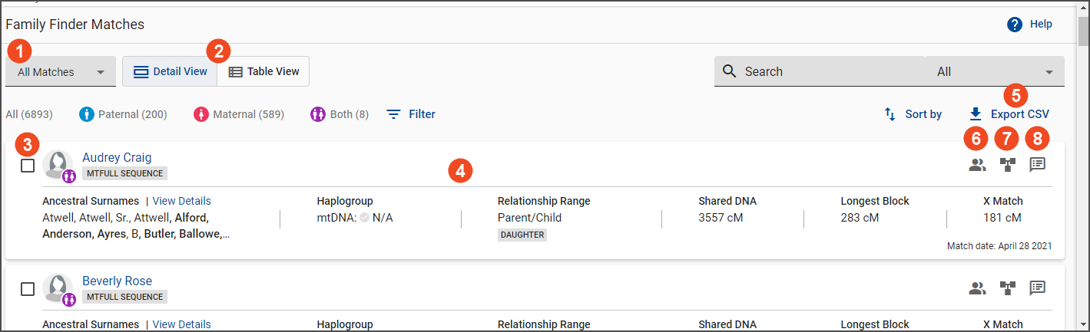Image resolution: width=1090 pixels, height=332 pixels.
Task: Open In Common With icon for Beverly Rose
Action: point(977,288)
